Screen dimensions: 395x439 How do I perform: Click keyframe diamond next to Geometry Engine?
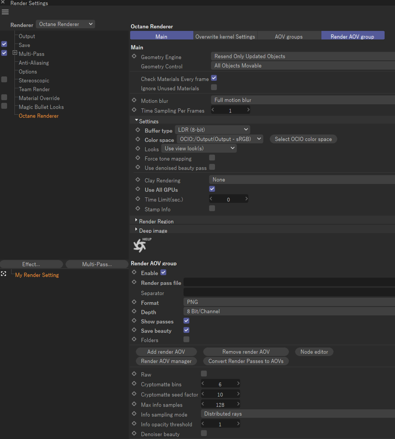(134, 56)
